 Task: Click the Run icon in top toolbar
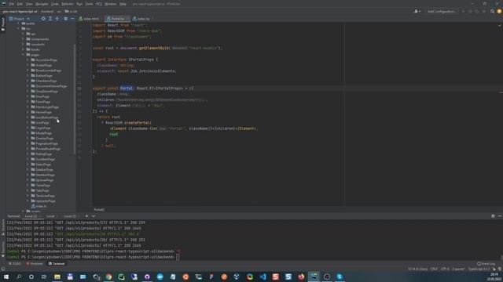coord(463,11)
